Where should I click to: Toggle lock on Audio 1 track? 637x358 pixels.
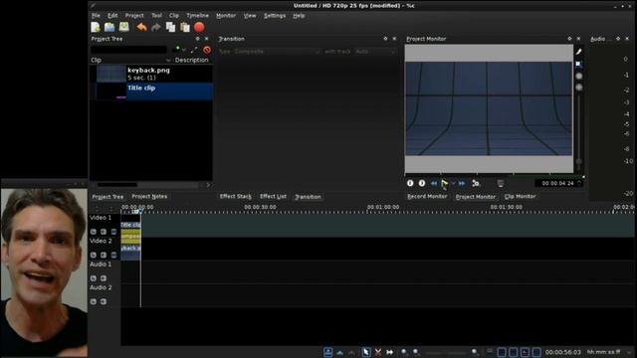[x=94, y=278]
